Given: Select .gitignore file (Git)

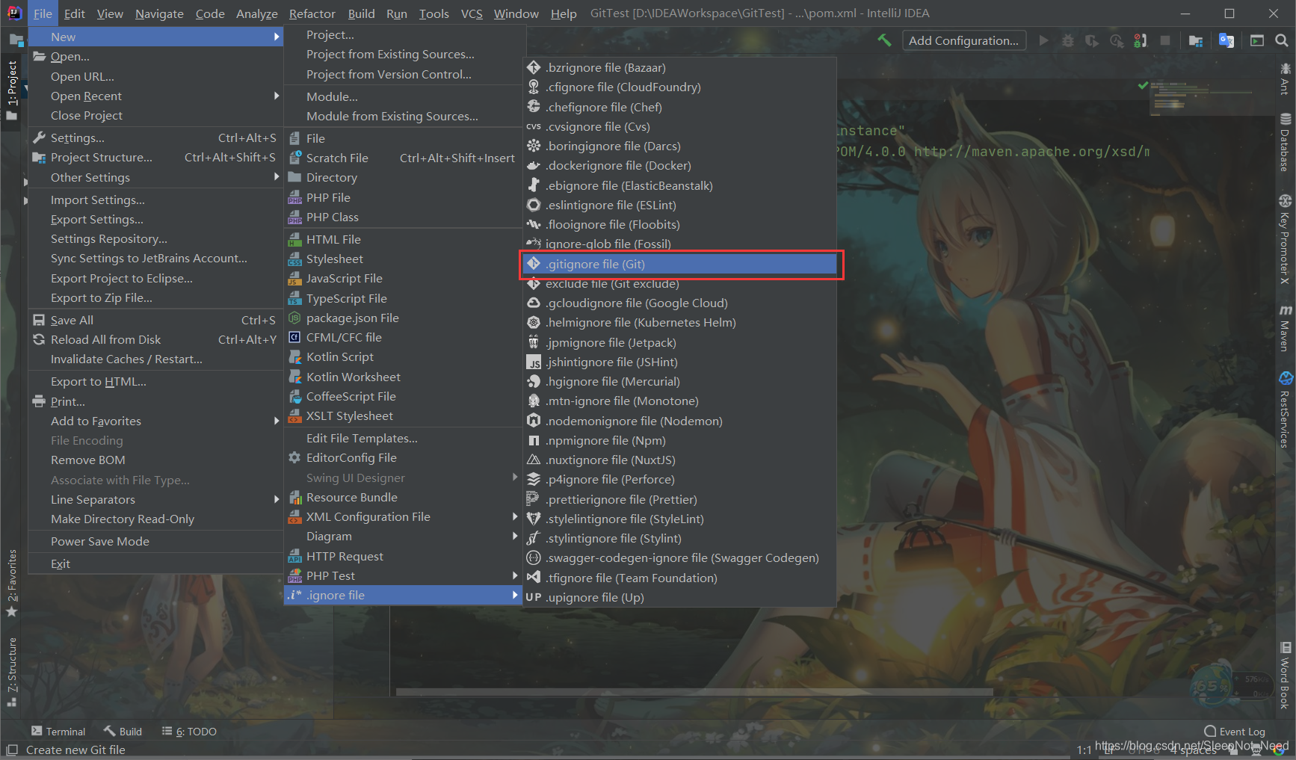Looking at the screenshot, I should 679,264.
